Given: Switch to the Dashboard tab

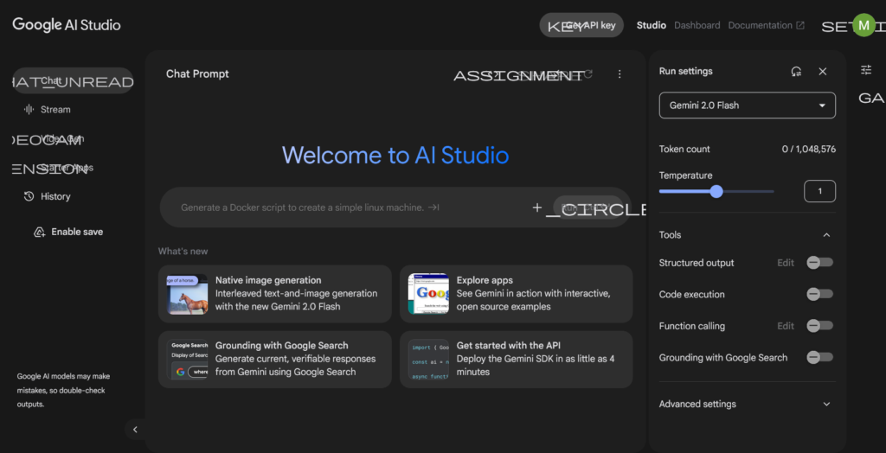Looking at the screenshot, I should (697, 25).
